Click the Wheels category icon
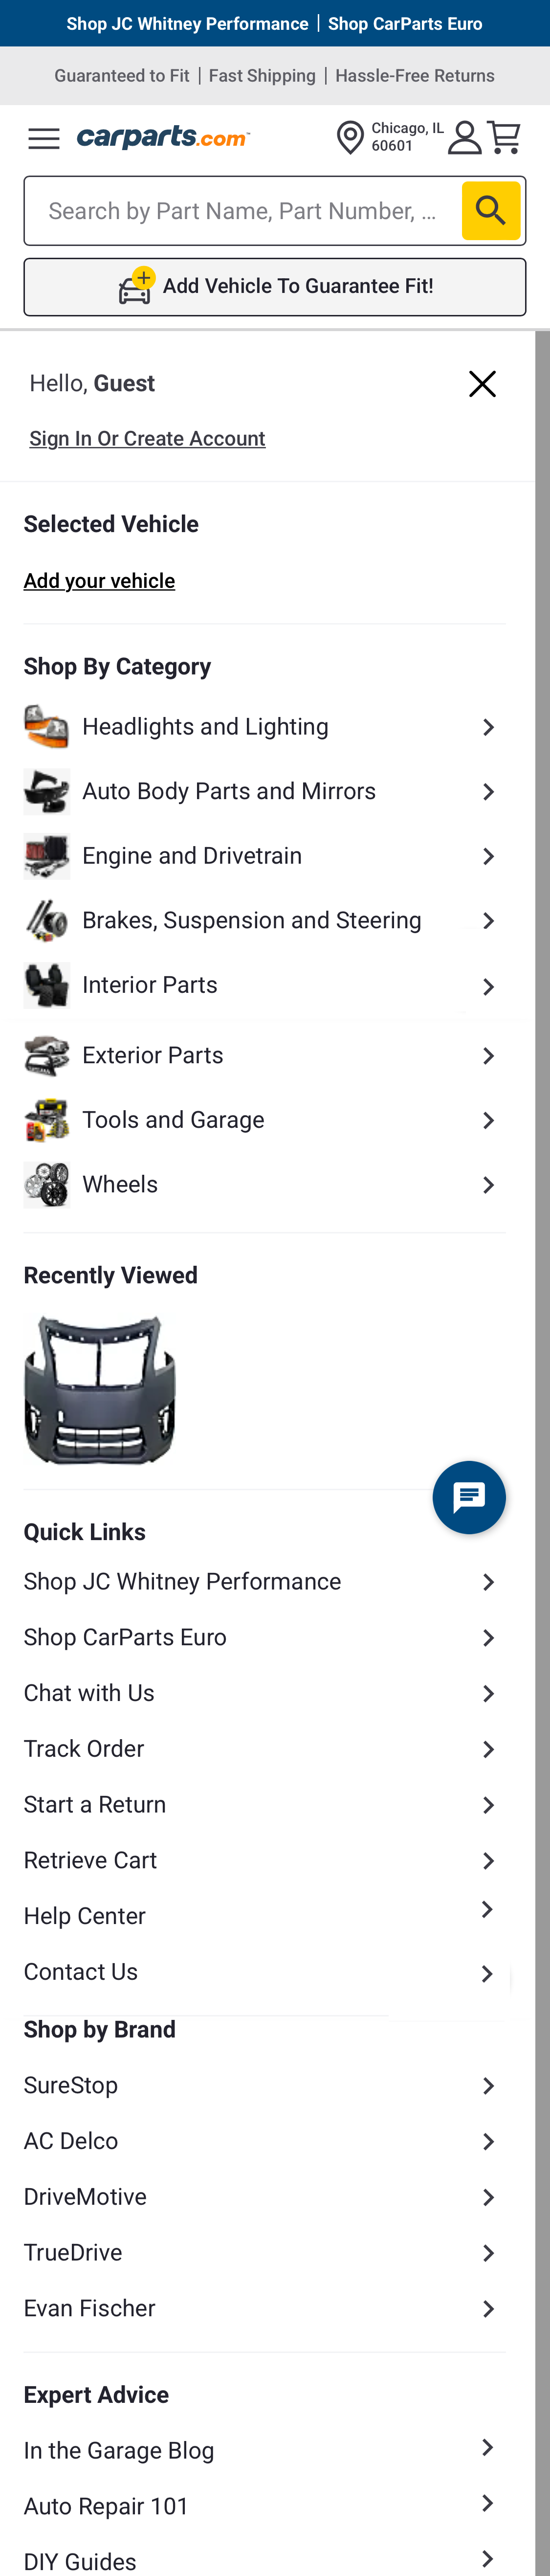Image resolution: width=550 pixels, height=2576 pixels. click(x=46, y=1184)
